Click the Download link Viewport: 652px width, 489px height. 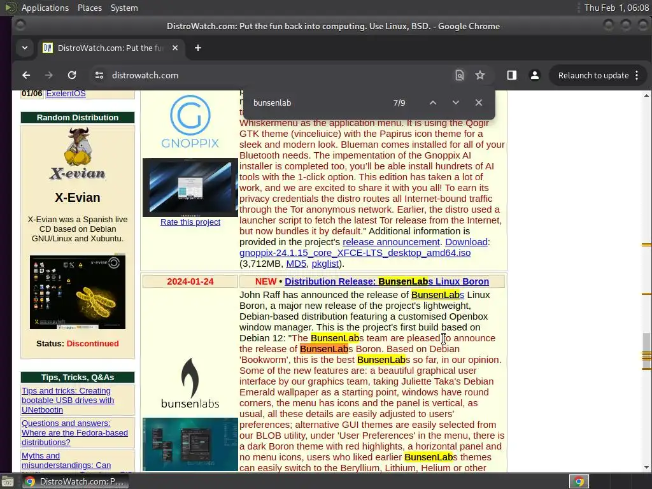tap(466, 242)
